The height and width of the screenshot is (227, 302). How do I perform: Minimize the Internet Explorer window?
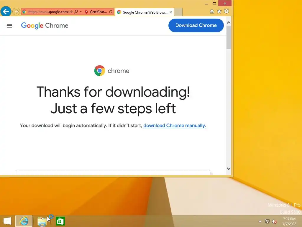(206, 4)
